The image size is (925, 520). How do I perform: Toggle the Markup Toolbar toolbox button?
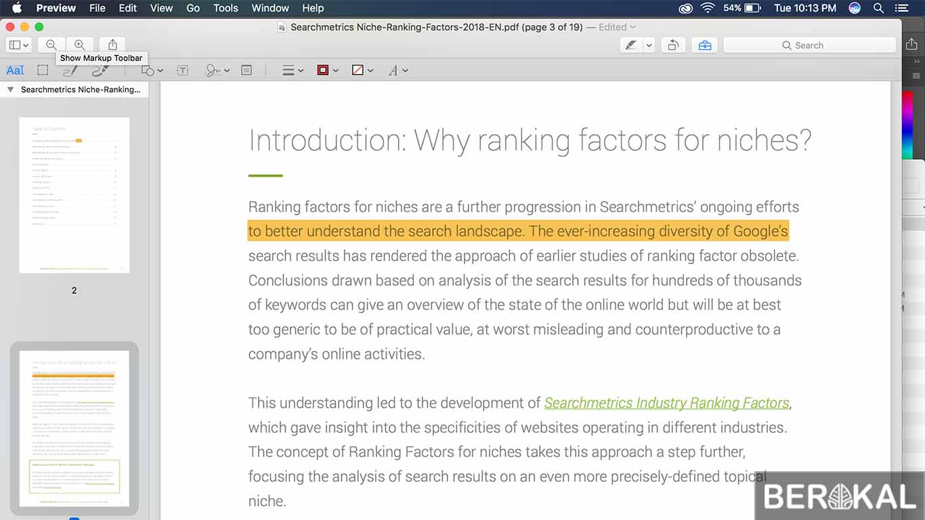coord(705,45)
